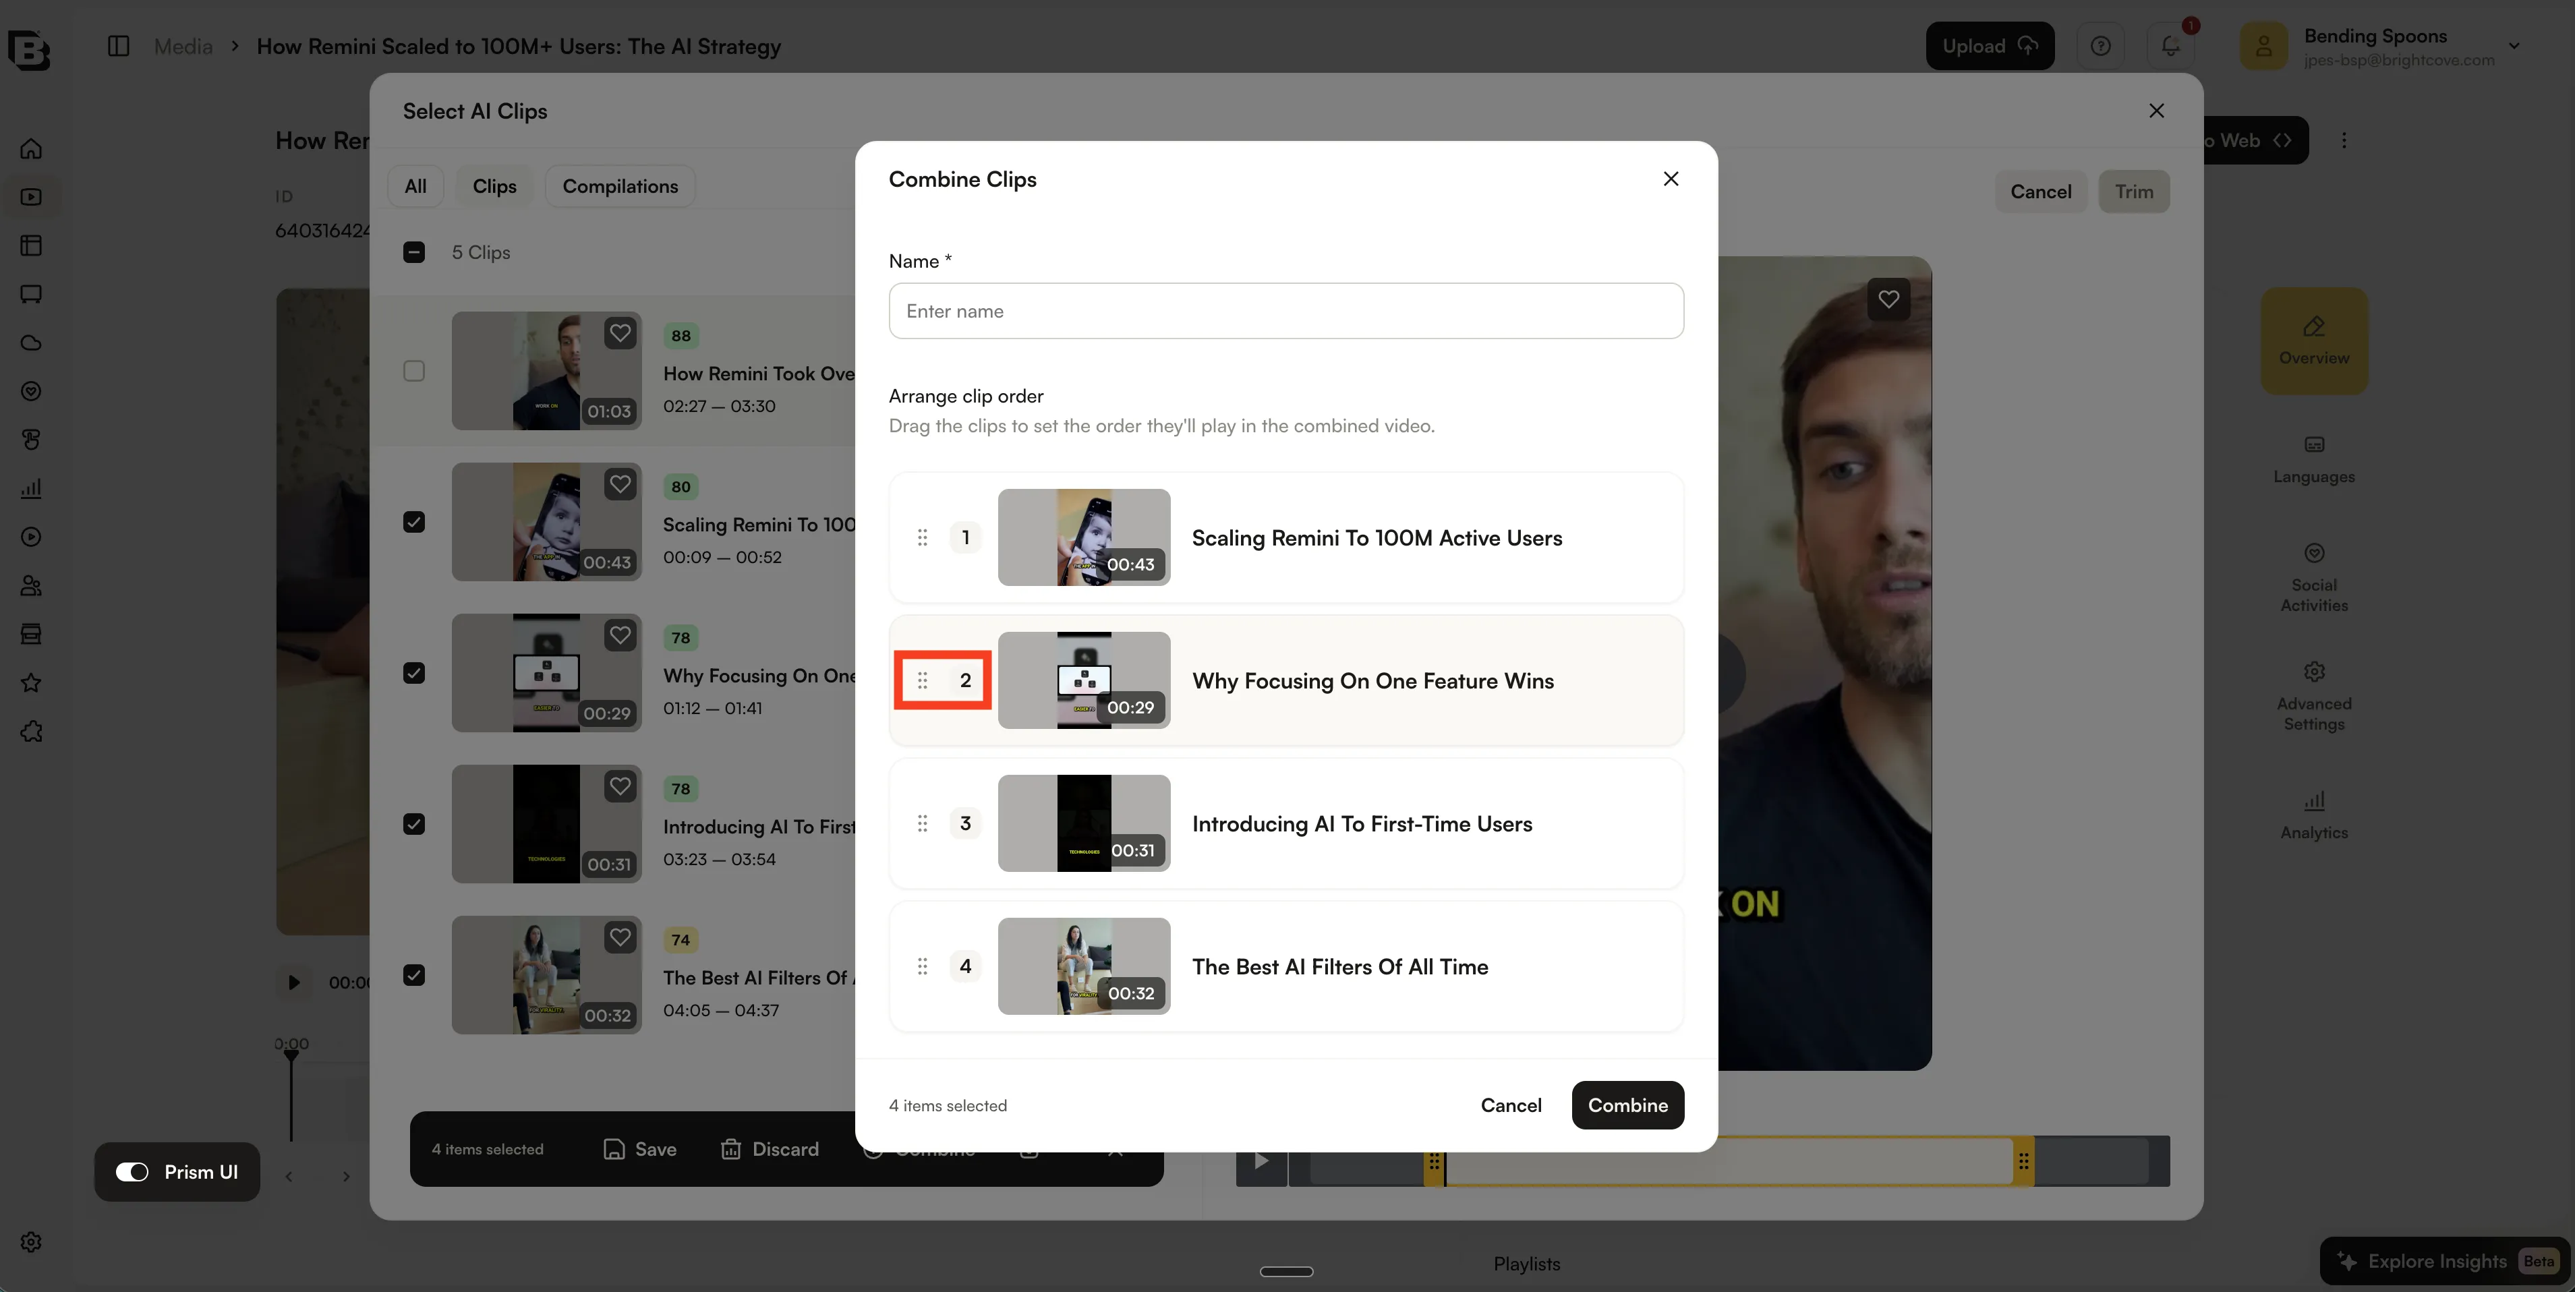Screen dimensions: 2575x1292
Task: Open the settings gear at sidebar bottom
Action: (x=31, y=1242)
